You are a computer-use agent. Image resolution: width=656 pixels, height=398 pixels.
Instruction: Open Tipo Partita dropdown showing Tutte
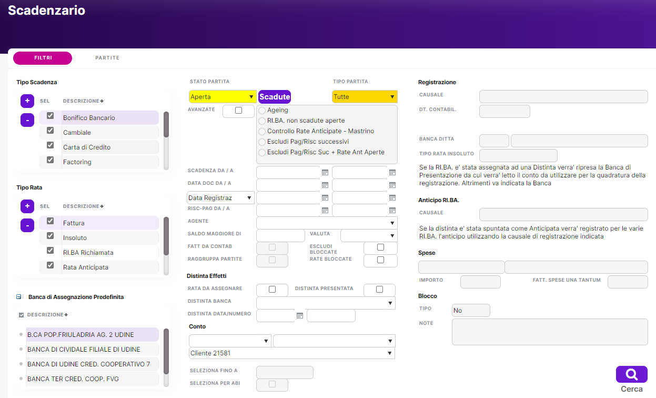coord(365,97)
